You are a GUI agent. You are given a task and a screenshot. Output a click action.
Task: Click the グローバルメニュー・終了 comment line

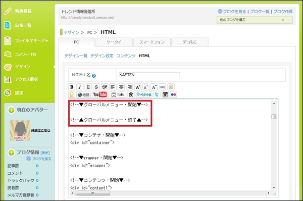click(109, 120)
